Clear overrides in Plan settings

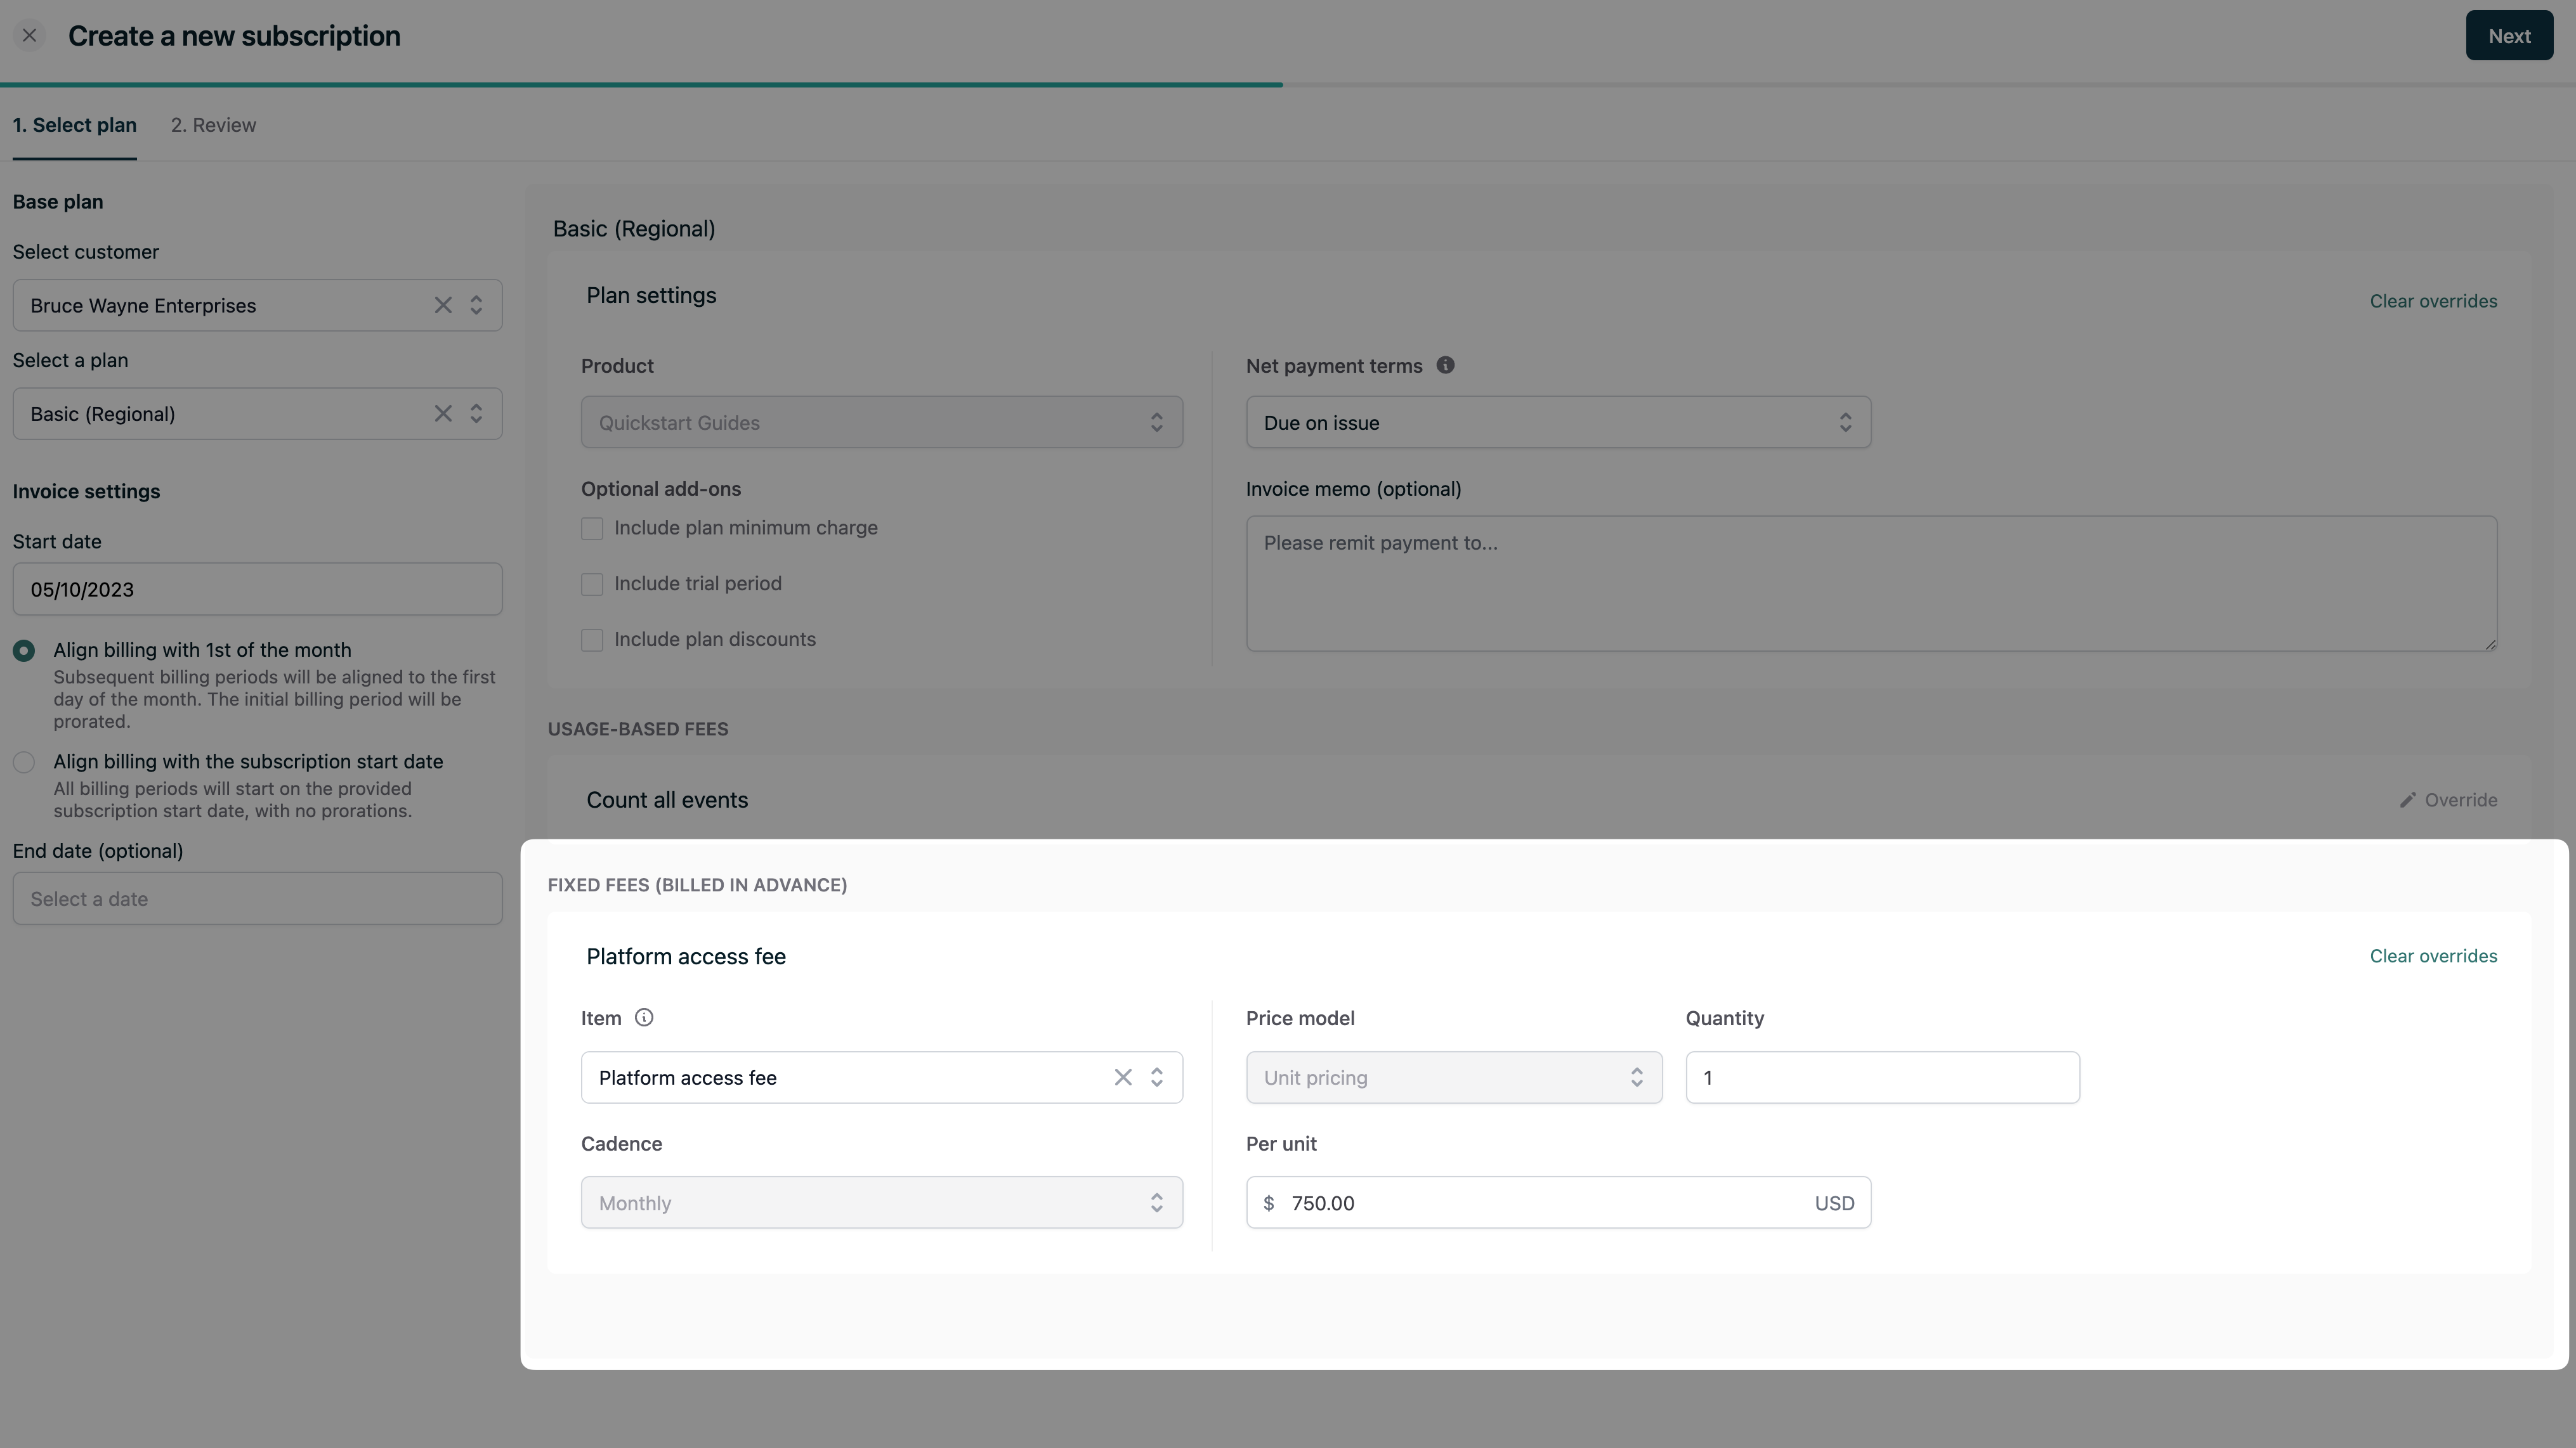2433,301
